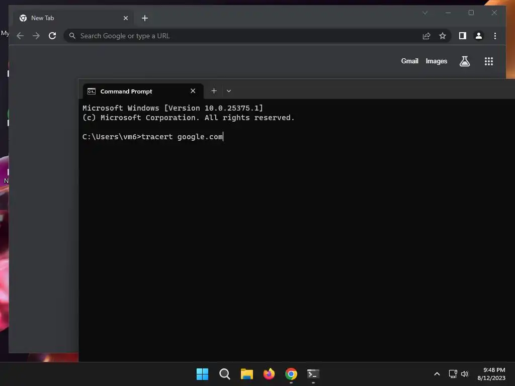Screen dimensions: 515x386
Task: Open the Gmail link
Action: [409, 61]
